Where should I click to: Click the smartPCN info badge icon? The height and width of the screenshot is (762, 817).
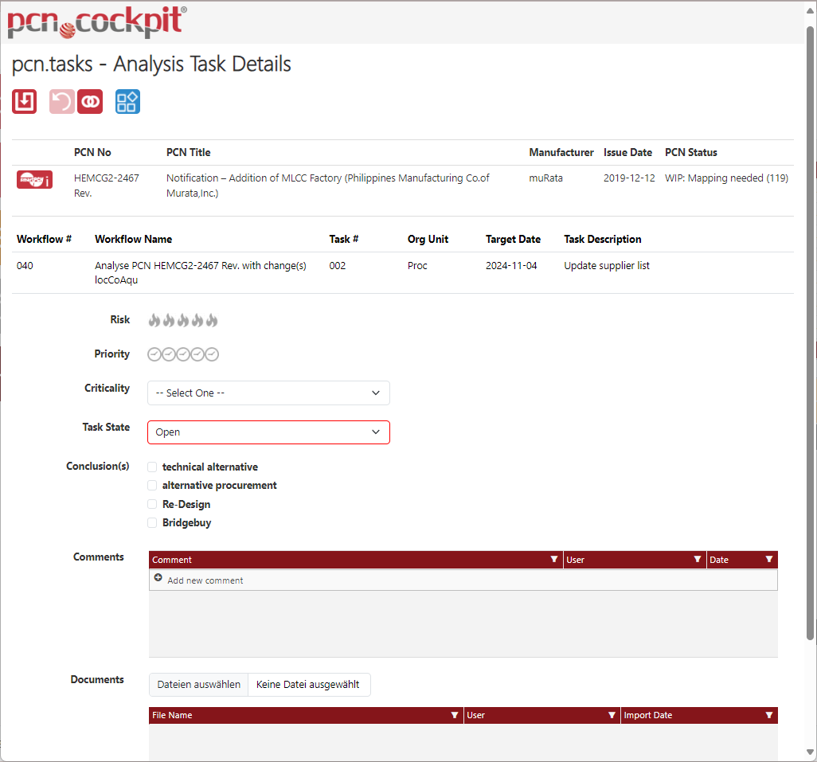pyautogui.click(x=34, y=180)
